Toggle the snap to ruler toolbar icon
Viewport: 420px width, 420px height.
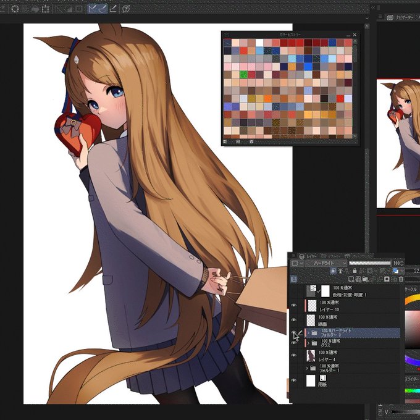coord(92,9)
